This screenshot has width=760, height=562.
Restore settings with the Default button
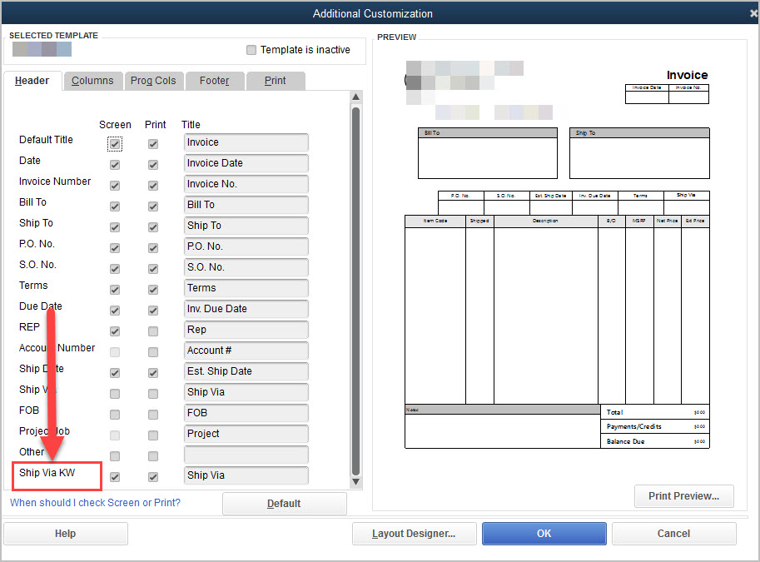click(x=284, y=503)
